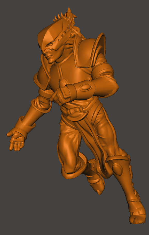
Task: Click the large raised shoulder pauldron
Action: [90, 51]
